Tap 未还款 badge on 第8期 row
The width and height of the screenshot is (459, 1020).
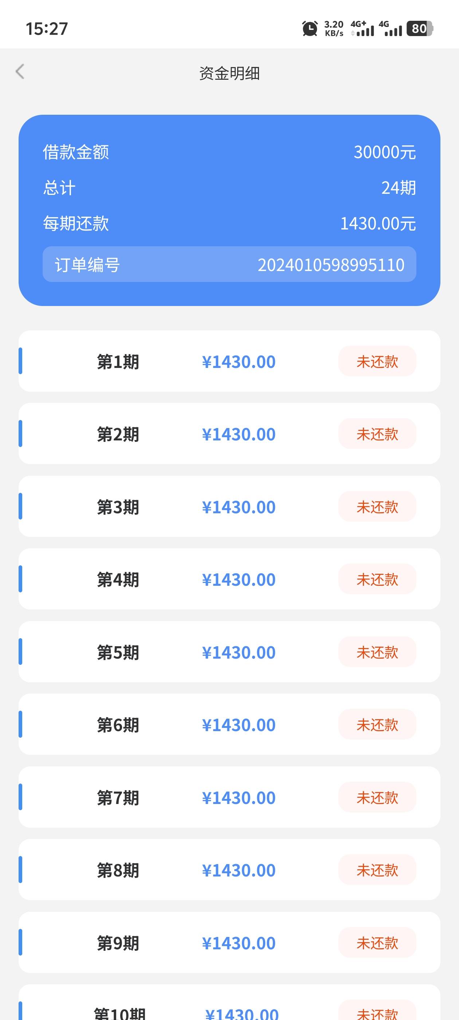[x=377, y=870]
